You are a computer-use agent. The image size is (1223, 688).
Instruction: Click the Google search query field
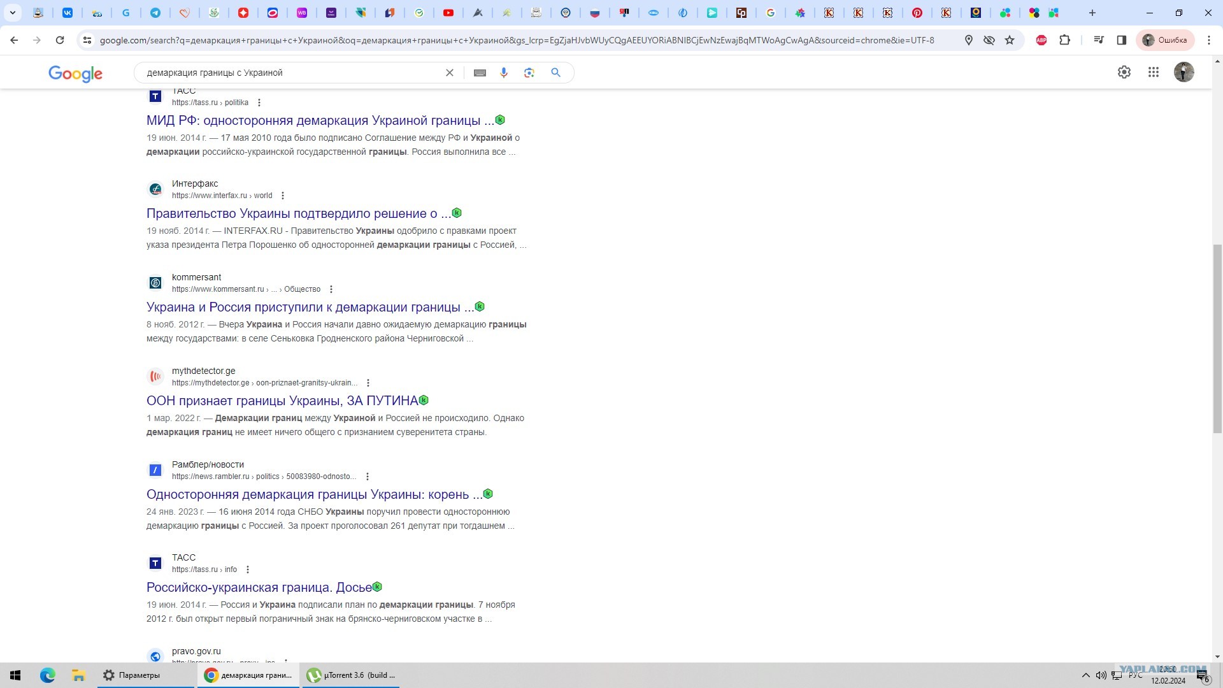pyautogui.click(x=290, y=73)
